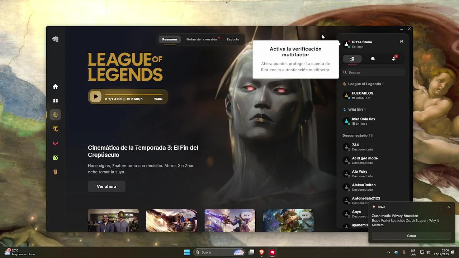This screenshot has height=258, width=459.
Task: Open the 21:28 video thumbnail
Action: tap(113, 220)
